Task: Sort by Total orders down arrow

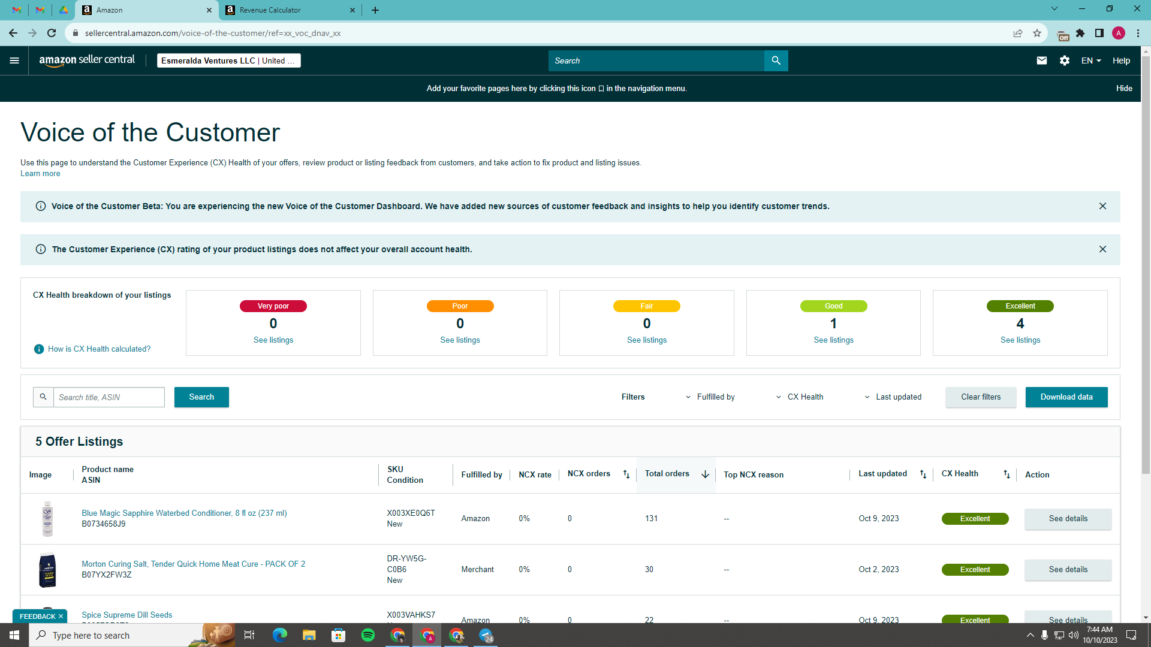Action: 706,474
